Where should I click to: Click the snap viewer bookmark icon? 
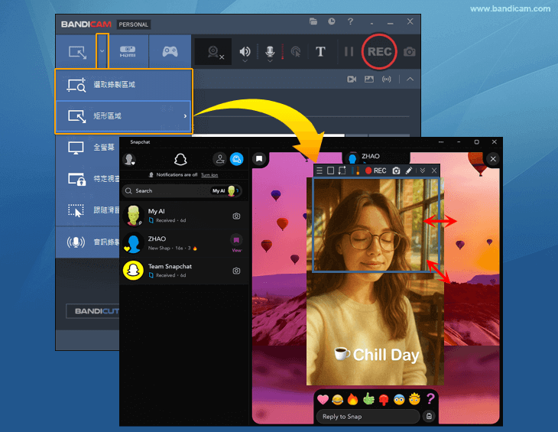tap(259, 159)
